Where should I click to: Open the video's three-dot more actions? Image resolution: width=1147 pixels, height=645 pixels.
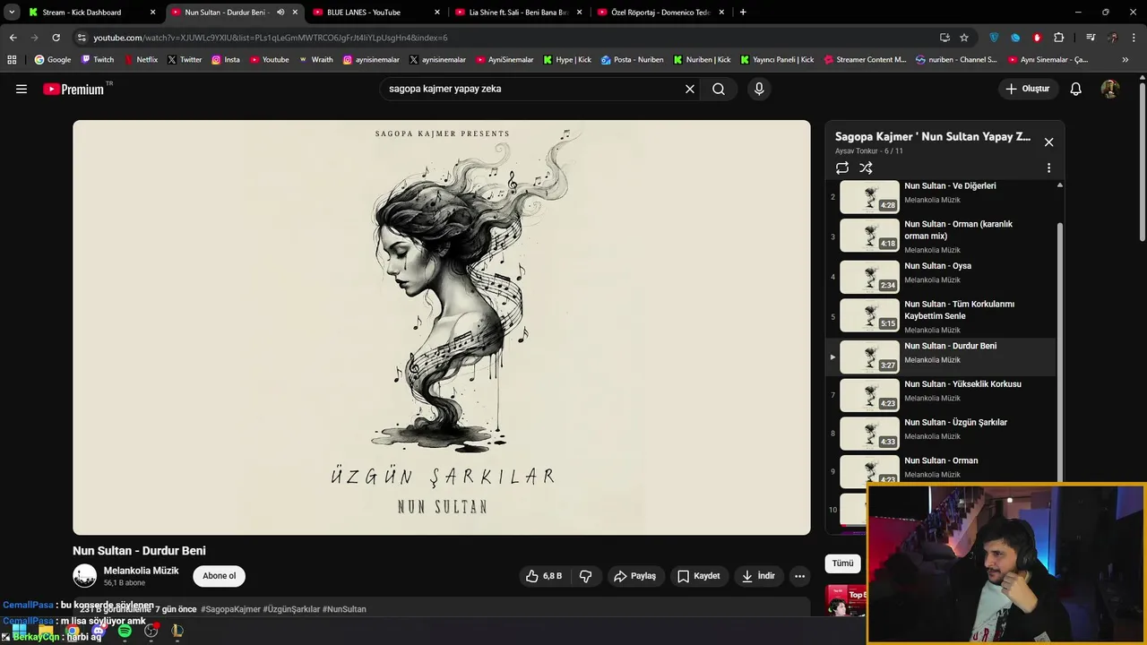(799, 576)
